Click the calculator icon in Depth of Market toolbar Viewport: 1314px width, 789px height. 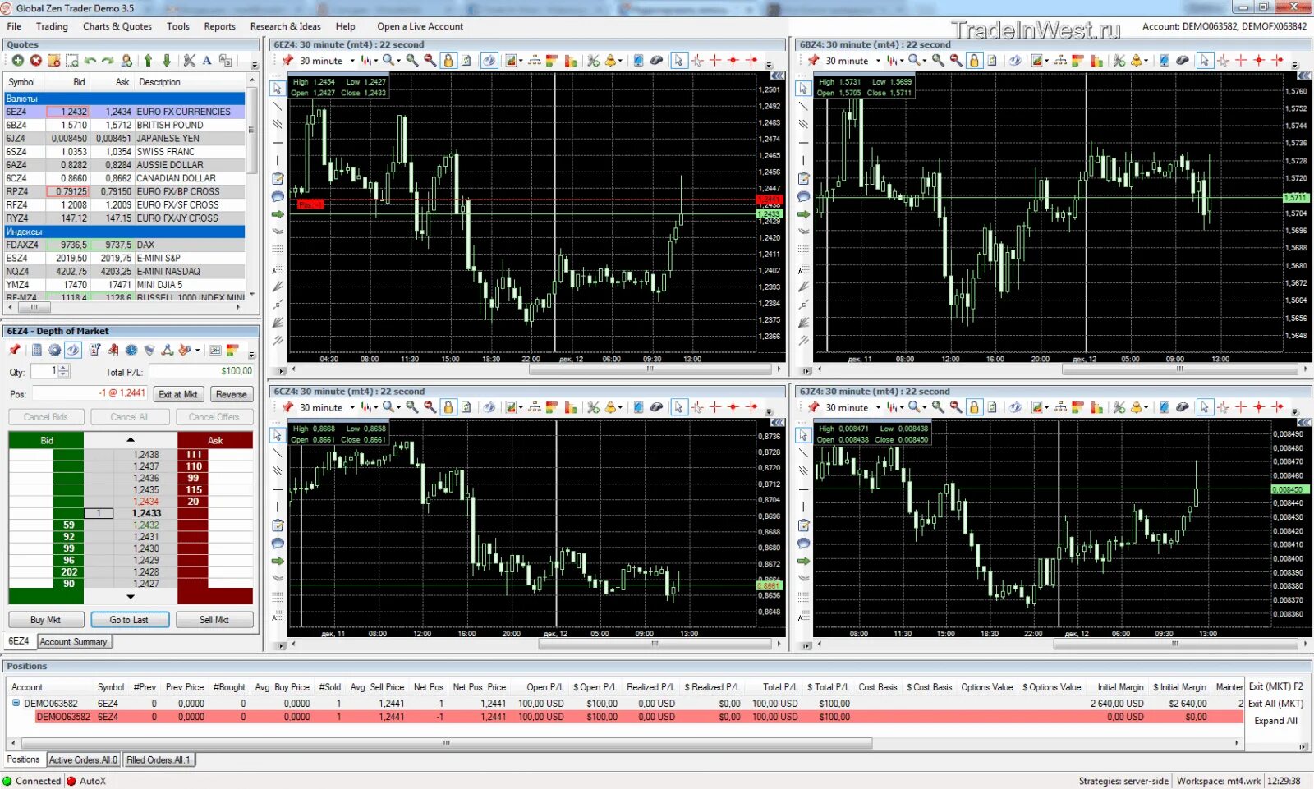[37, 351]
